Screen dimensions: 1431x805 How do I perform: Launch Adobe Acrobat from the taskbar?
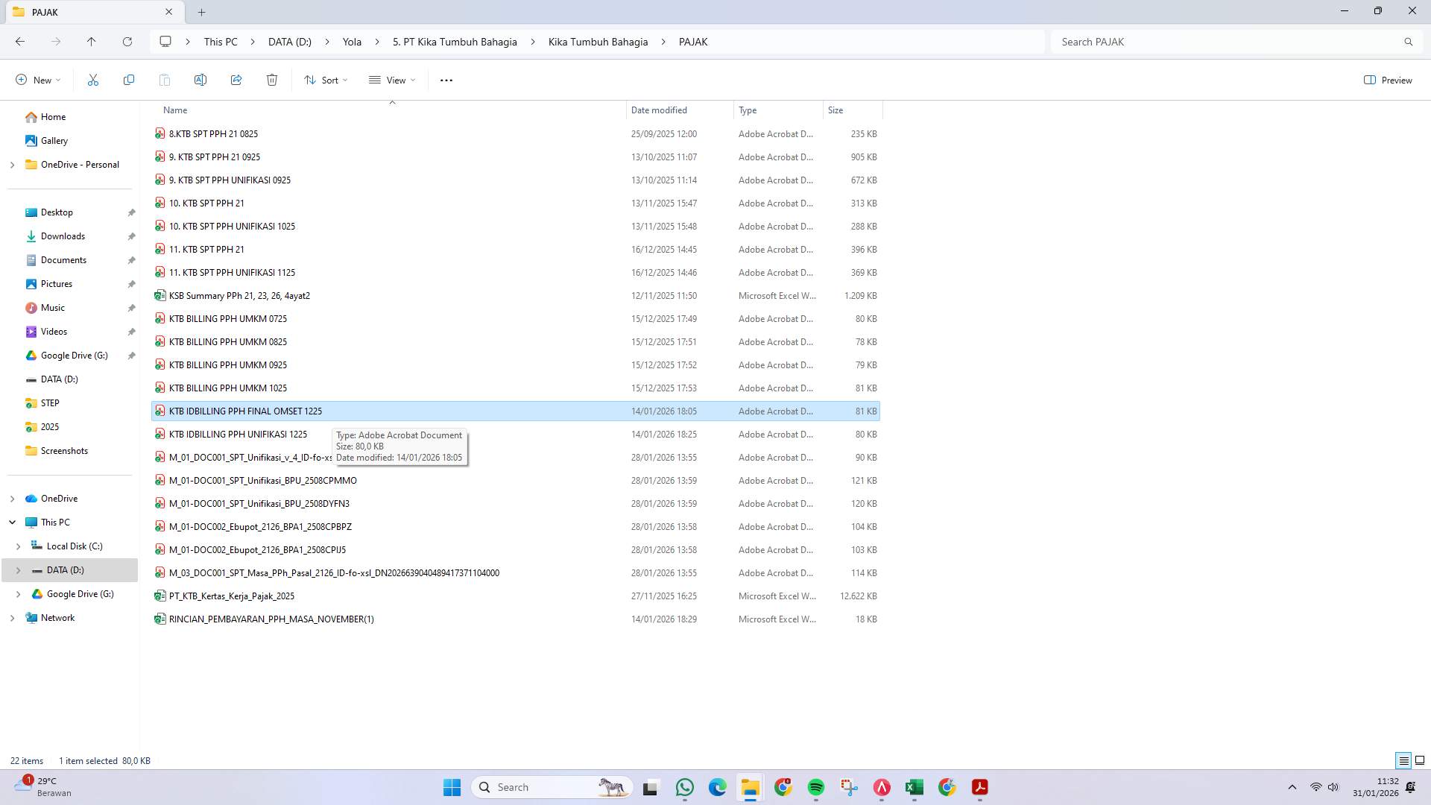(979, 787)
